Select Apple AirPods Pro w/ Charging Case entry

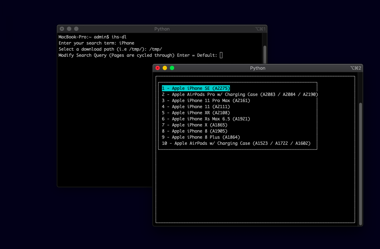tap(240, 94)
